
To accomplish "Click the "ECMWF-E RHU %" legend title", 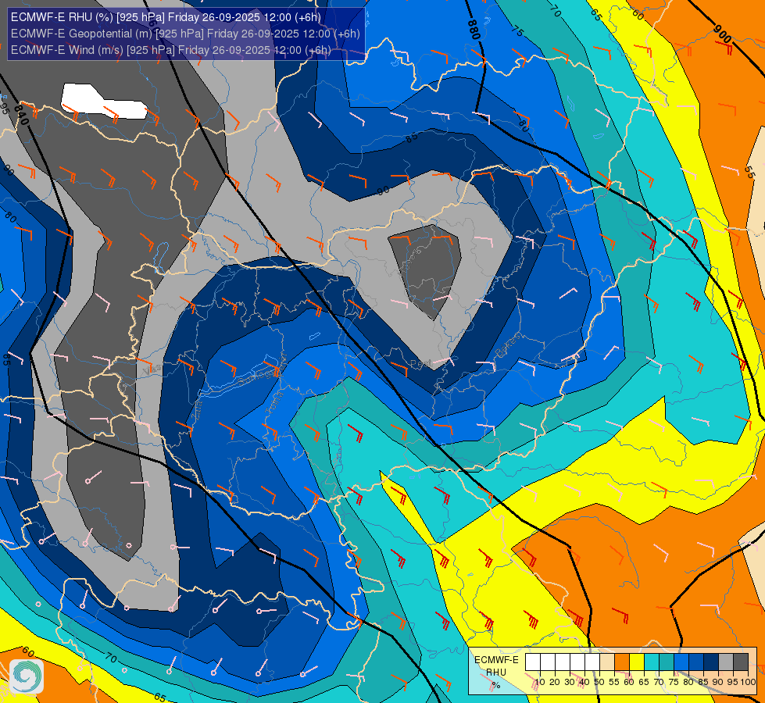I will point(496,673).
